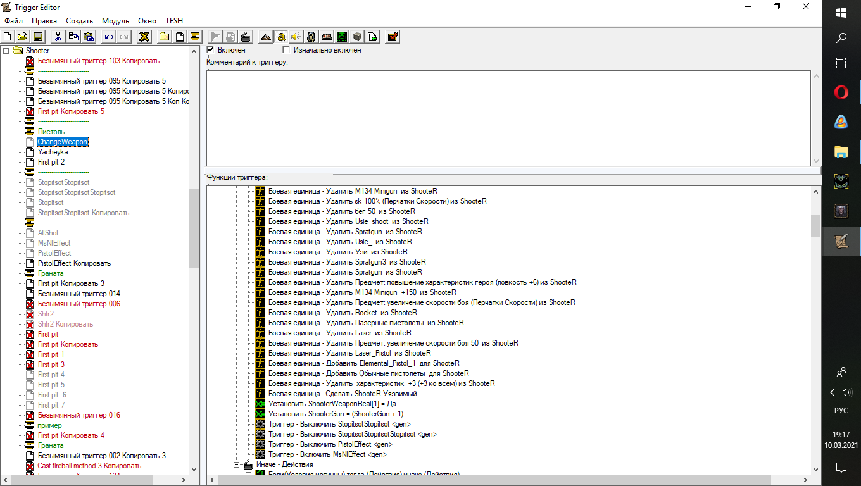Switch the РУС input language indicator
Viewport: 861px width, 486px height.
pos(841,410)
